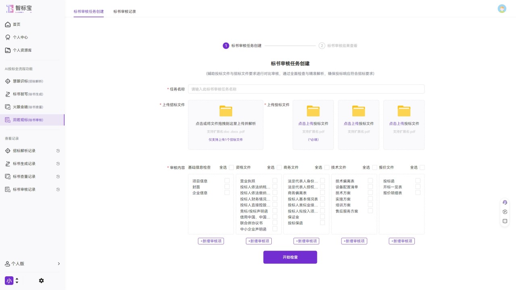
Task: Expand step 2 标书审核结果查看
Action: point(341,46)
